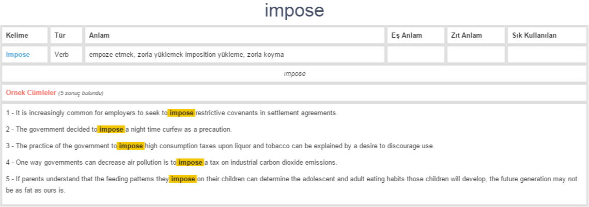Click the italic "impose" in the centered row

click(x=295, y=74)
